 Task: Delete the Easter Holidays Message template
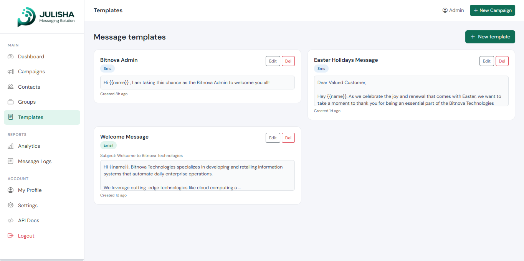point(502,61)
